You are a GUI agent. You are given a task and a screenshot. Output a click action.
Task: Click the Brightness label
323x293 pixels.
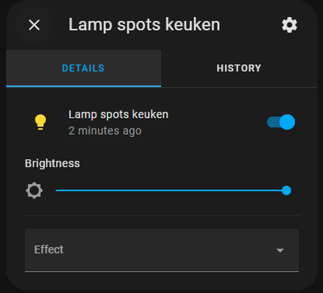52,163
